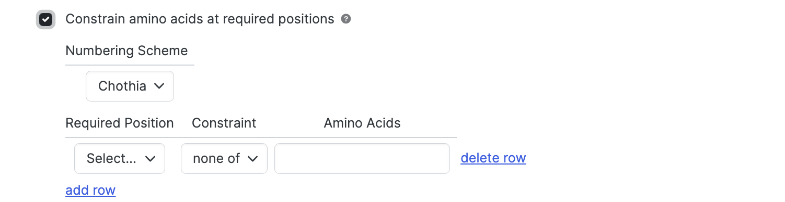Open the none of constraint dropdown
Screen dimensions: 785x202
[224, 158]
